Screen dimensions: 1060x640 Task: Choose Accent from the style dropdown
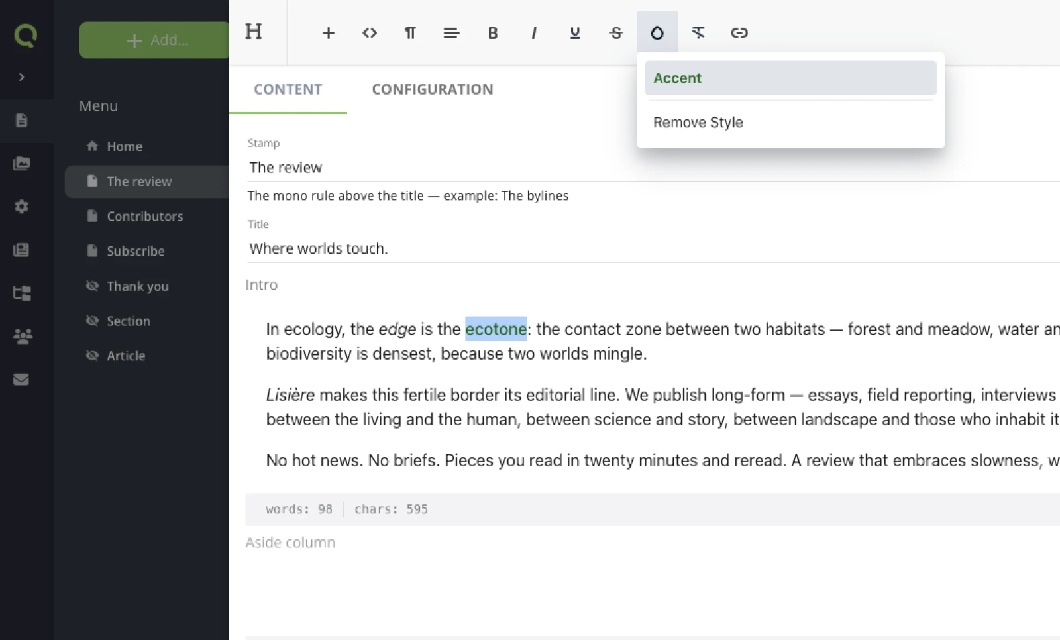[790, 78]
